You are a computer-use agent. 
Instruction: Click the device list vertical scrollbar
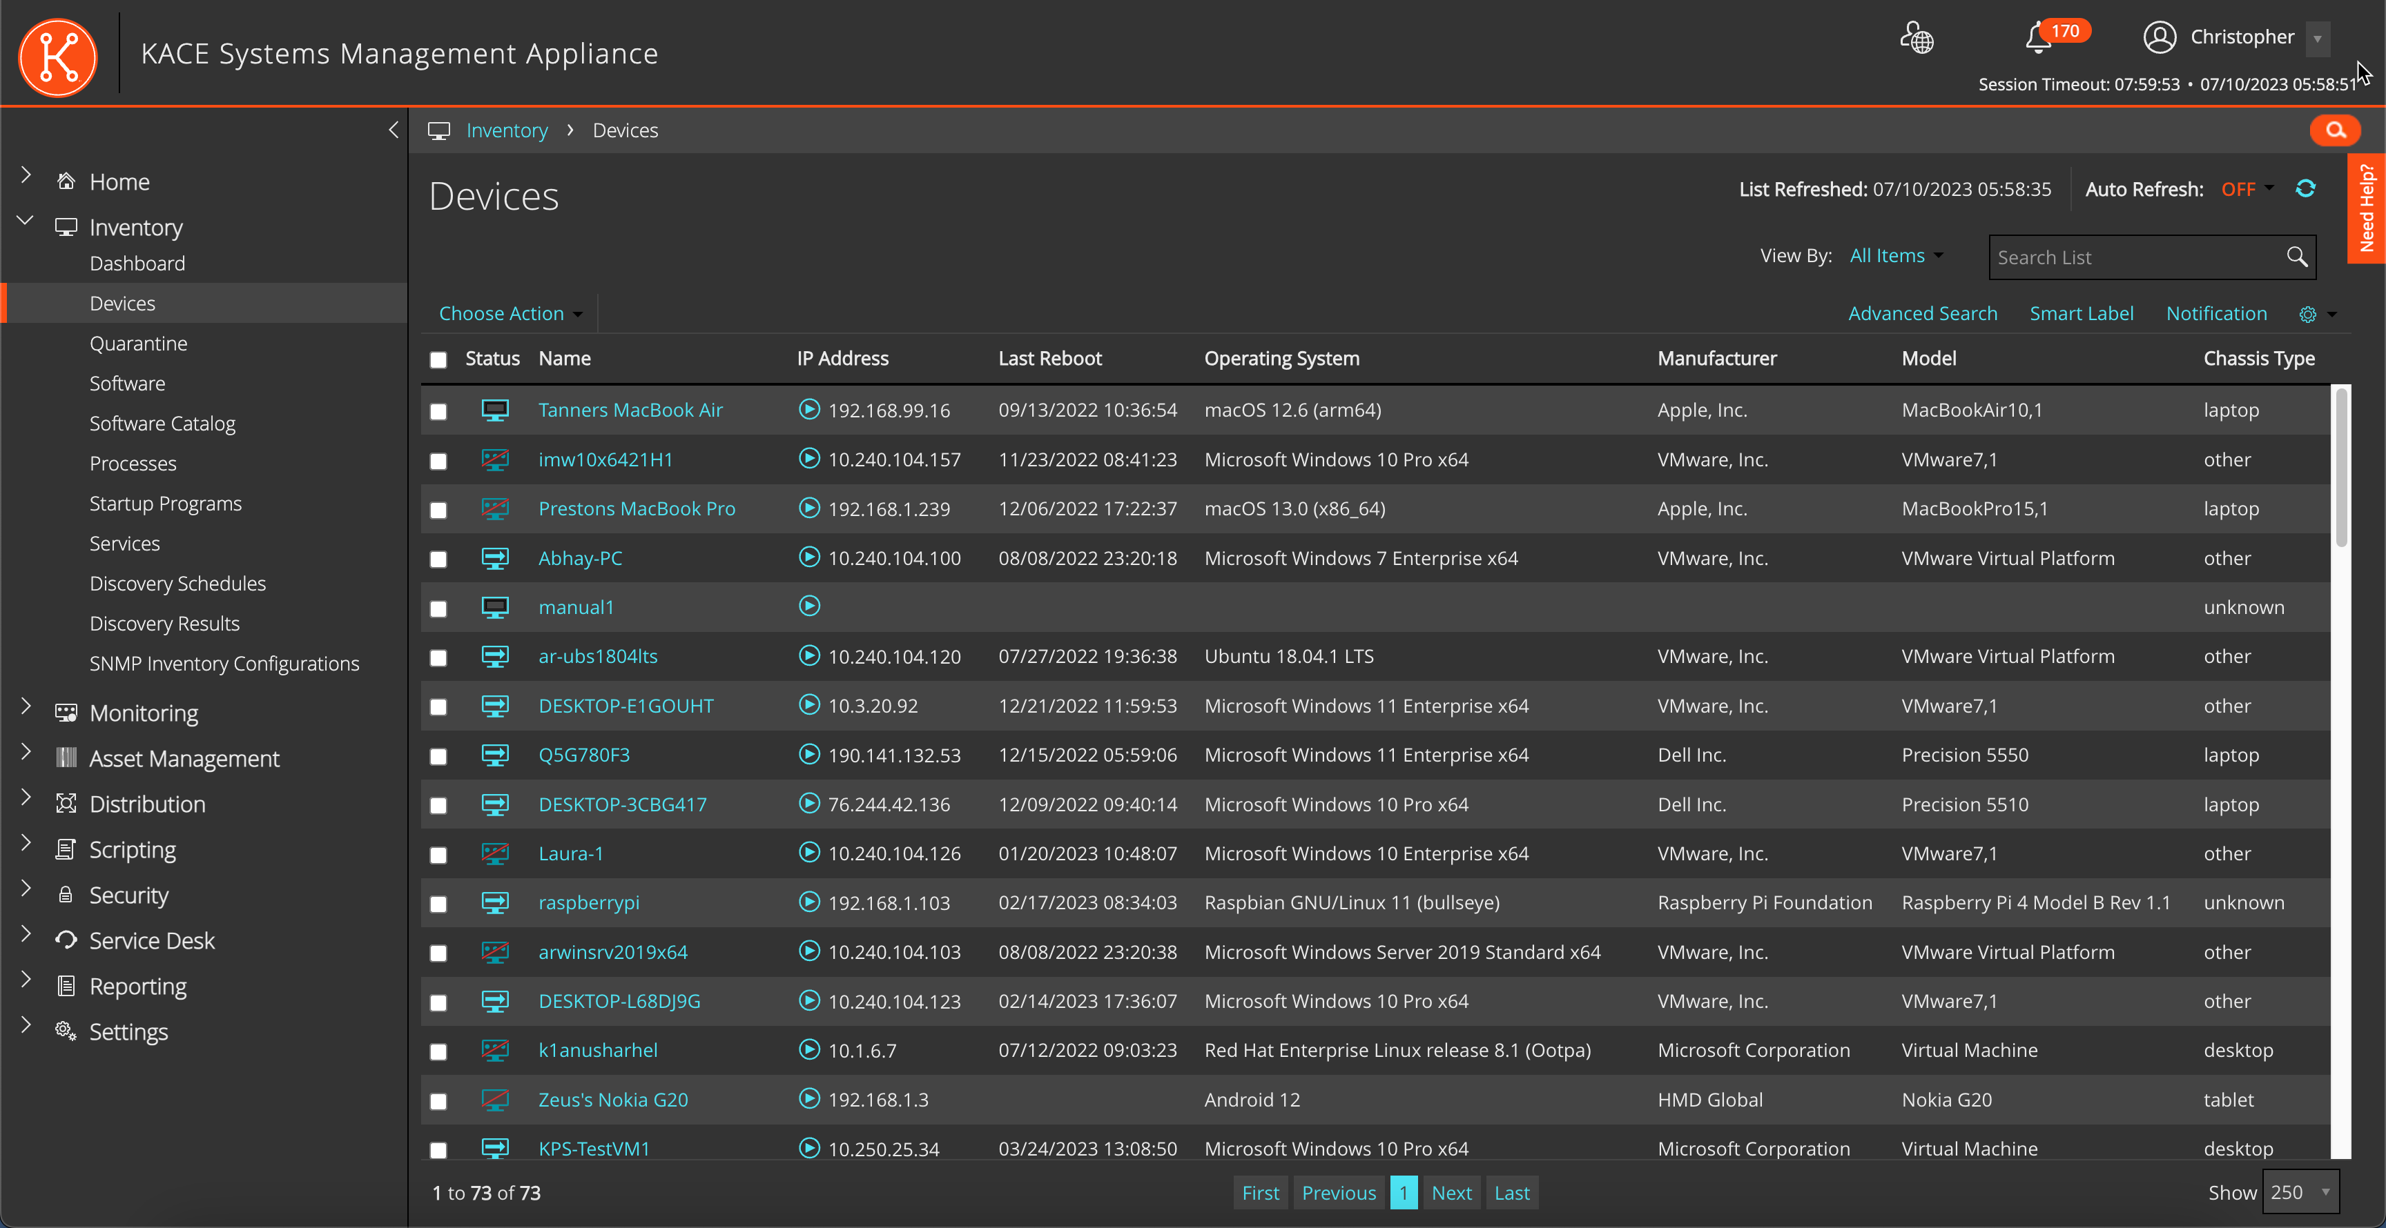coord(2340,466)
